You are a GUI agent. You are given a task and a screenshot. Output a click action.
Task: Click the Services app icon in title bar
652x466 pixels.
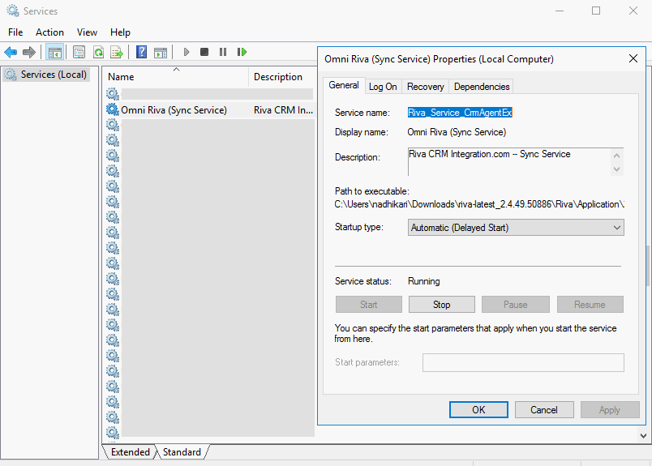pyautogui.click(x=13, y=11)
